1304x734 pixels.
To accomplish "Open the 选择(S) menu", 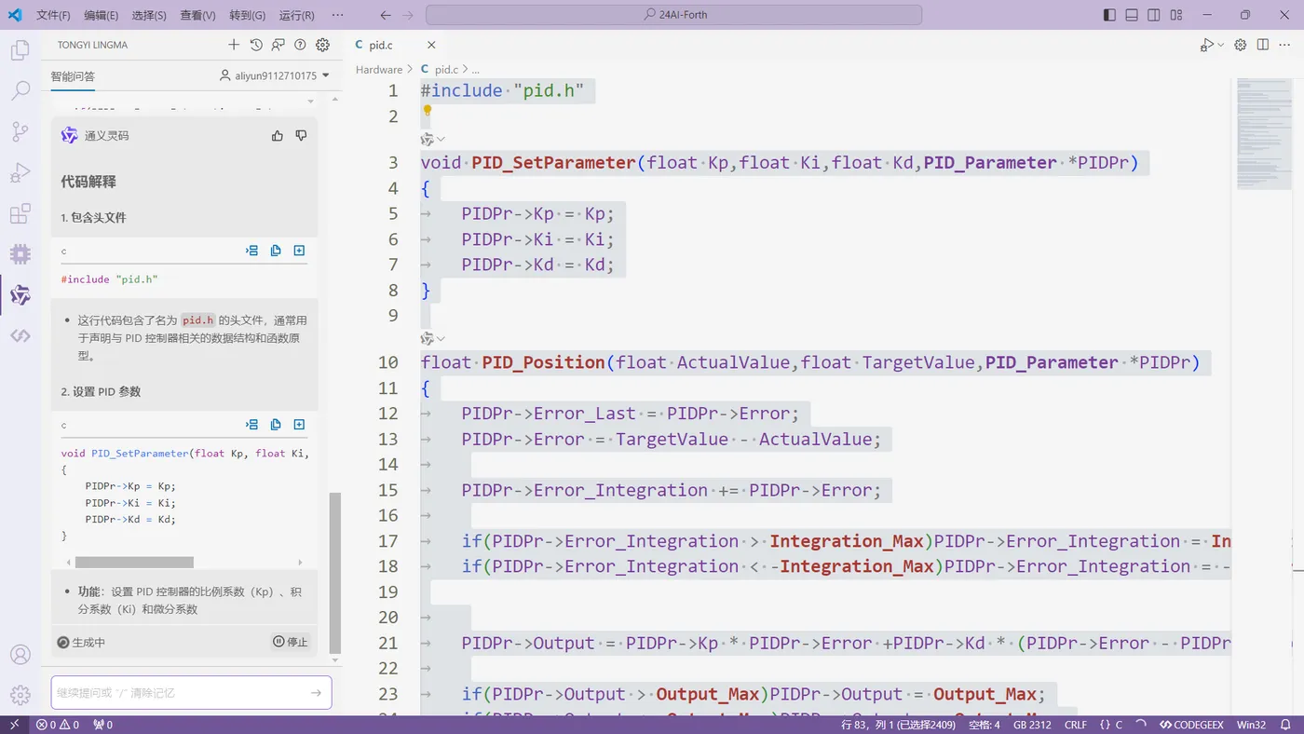I will 149,15.
